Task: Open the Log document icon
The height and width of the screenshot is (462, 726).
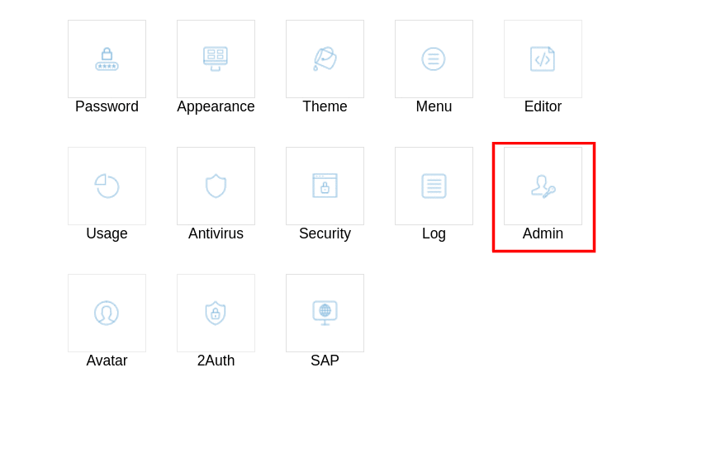Action: coord(434,186)
